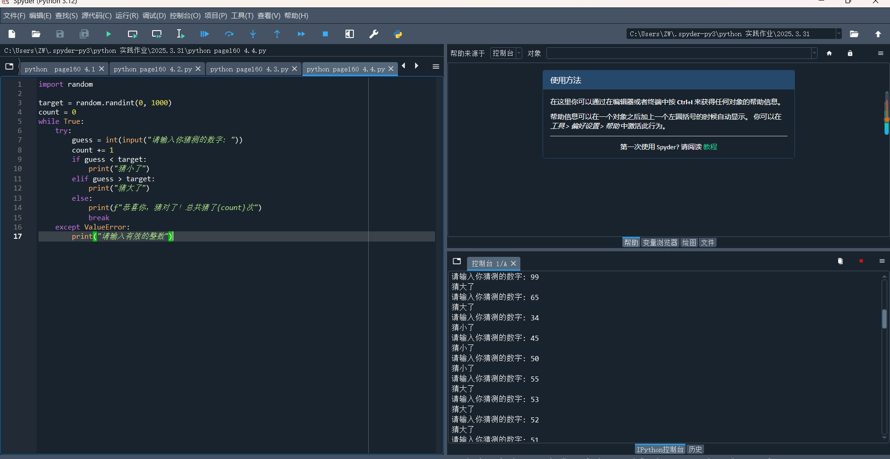Clear console with trash icon
The height and width of the screenshot is (459, 890).
click(x=840, y=261)
